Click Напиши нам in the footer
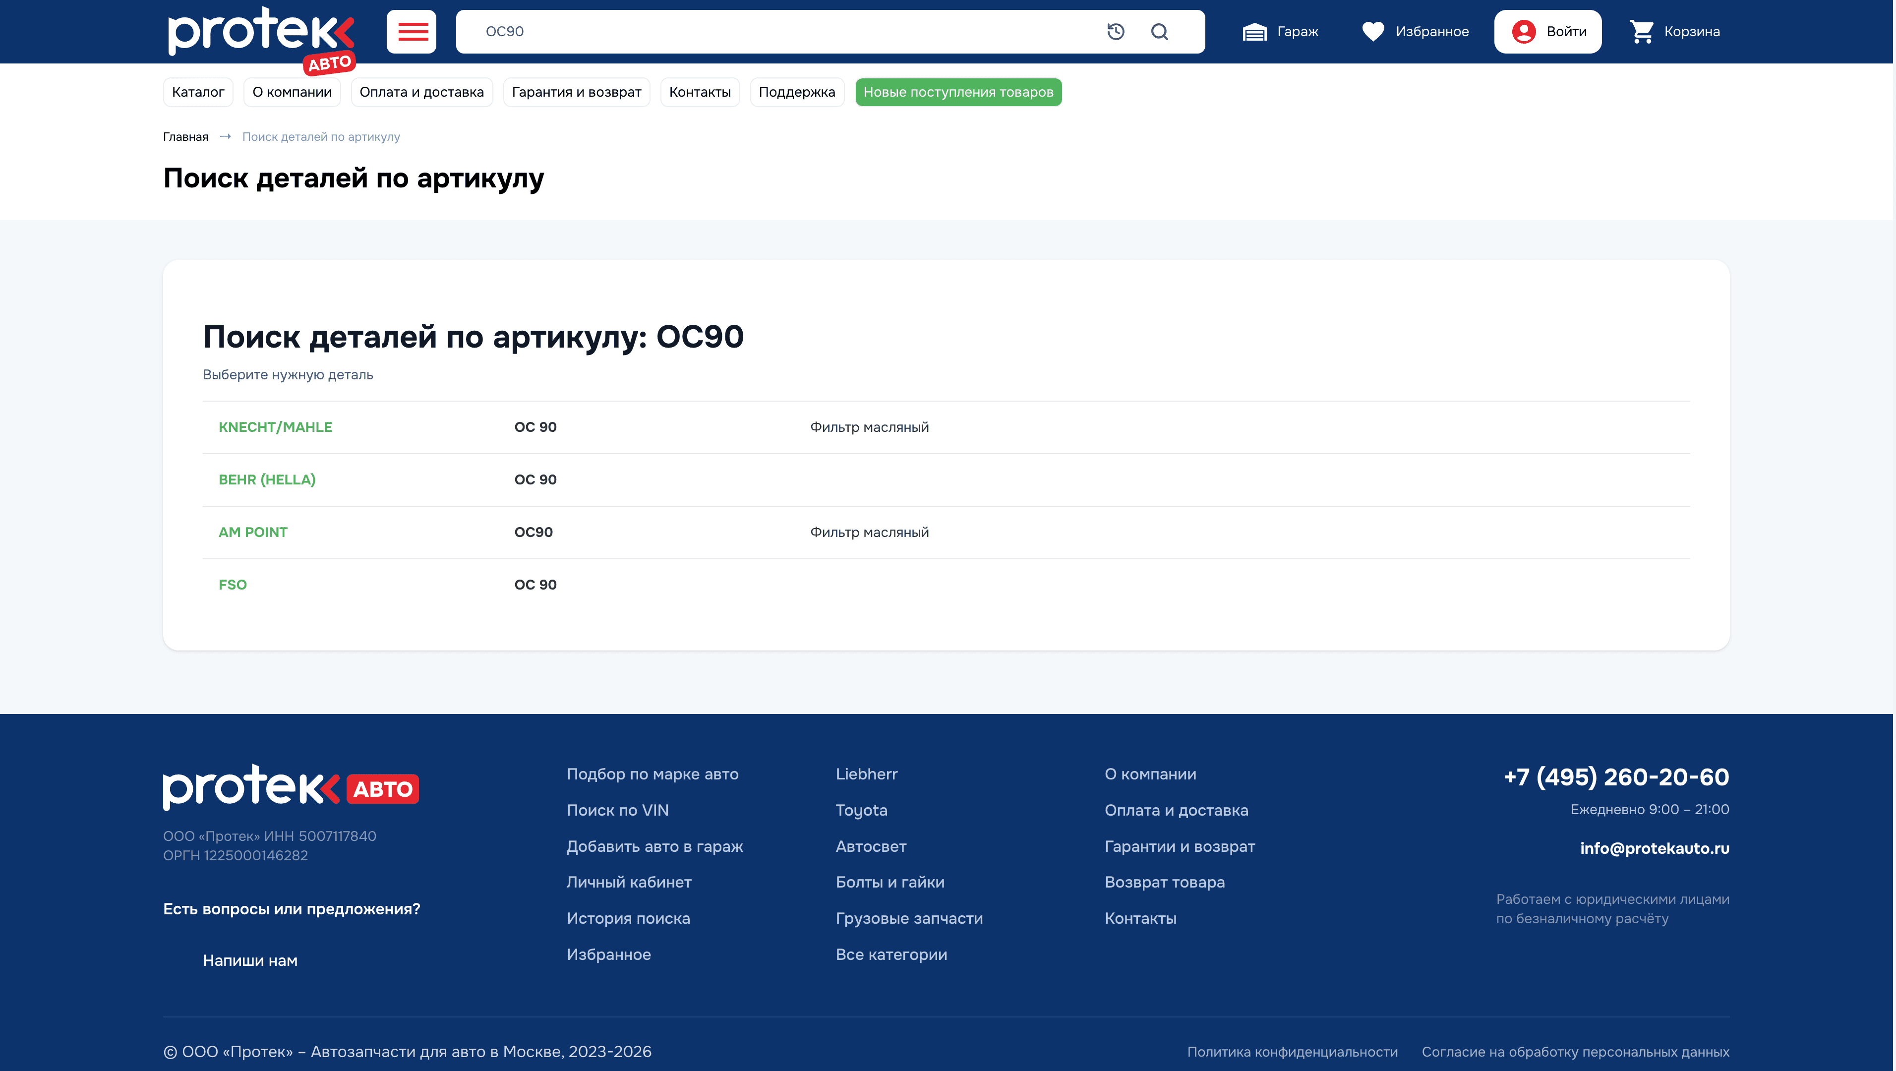The height and width of the screenshot is (1071, 1896). [249, 960]
